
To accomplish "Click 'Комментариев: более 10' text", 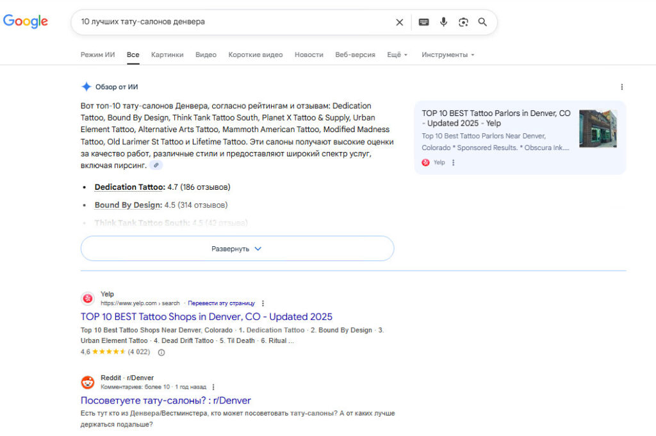I will click(x=135, y=387).
